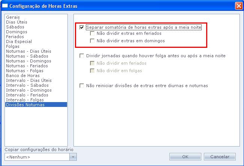Open Banco de Horas settings
The height and width of the screenshot is (166, 244).
point(36,76)
